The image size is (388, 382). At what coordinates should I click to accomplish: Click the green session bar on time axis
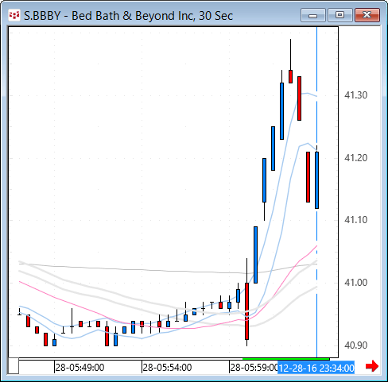coord(286,359)
